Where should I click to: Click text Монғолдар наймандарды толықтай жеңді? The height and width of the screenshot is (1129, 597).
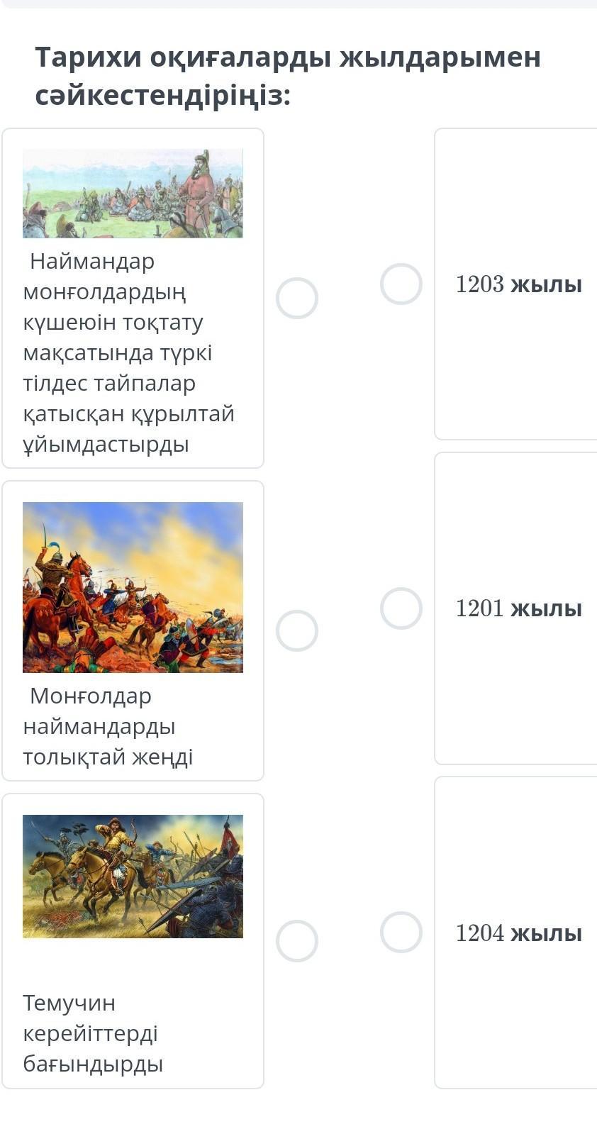(x=108, y=726)
